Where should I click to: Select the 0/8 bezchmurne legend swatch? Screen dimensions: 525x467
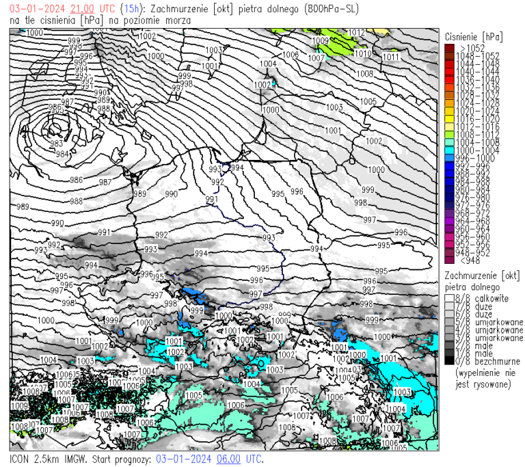click(x=448, y=361)
